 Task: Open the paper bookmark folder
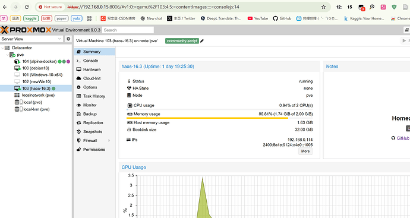coord(61,18)
